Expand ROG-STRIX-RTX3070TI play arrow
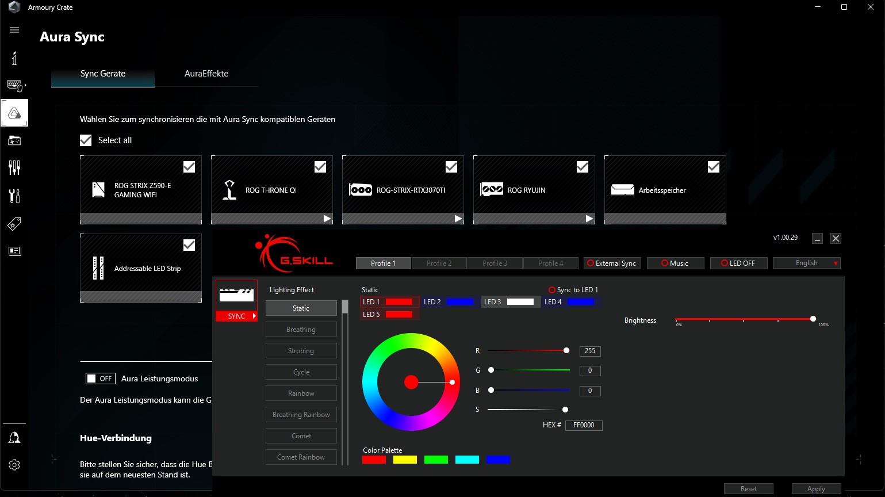The width and height of the screenshot is (885, 497). (x=458, y=219)
